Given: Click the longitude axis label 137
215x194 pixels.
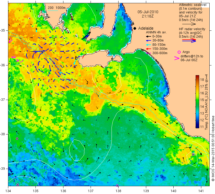Looking at the screenshot, I should (91, 191).
